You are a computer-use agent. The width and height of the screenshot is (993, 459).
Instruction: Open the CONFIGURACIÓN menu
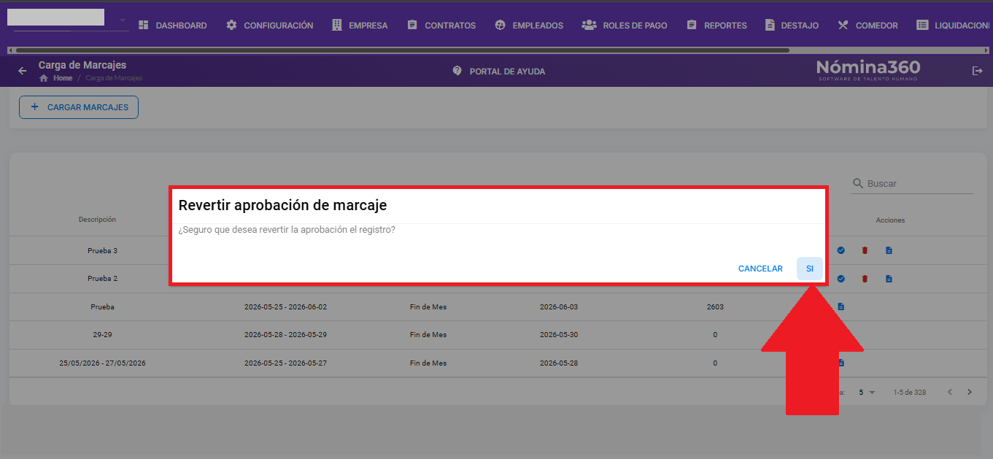click(x=270, y=26)
